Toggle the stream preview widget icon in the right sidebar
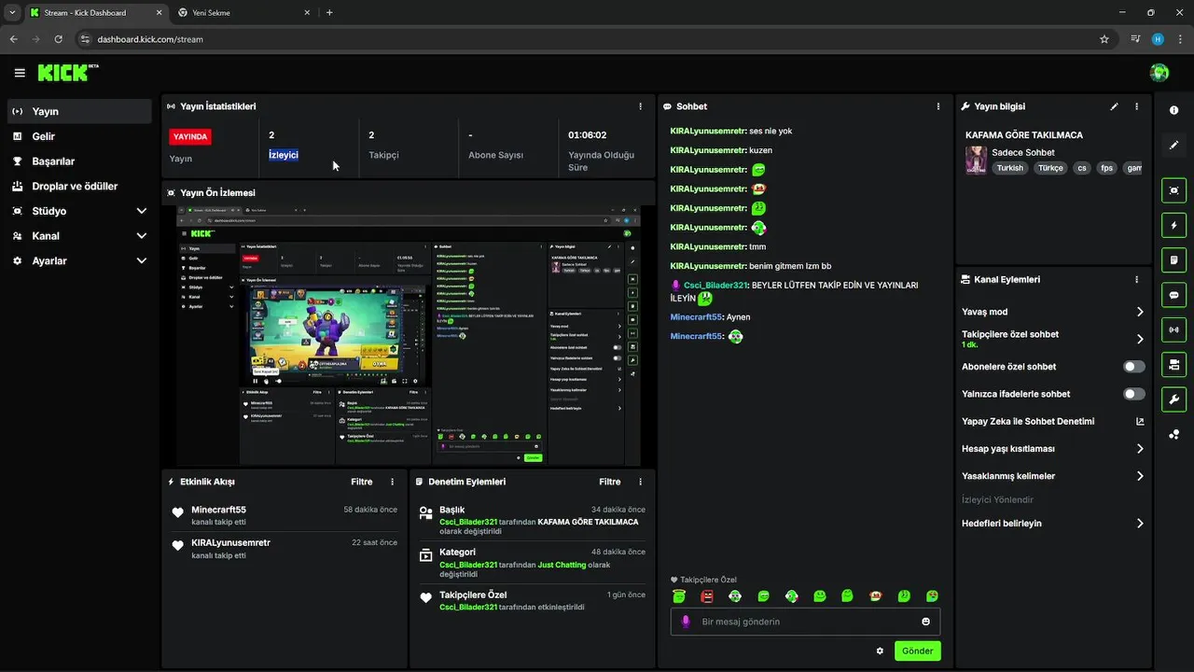This screenshot has width=1194, height=672. pyautogui.click(x=1173, y=190)
